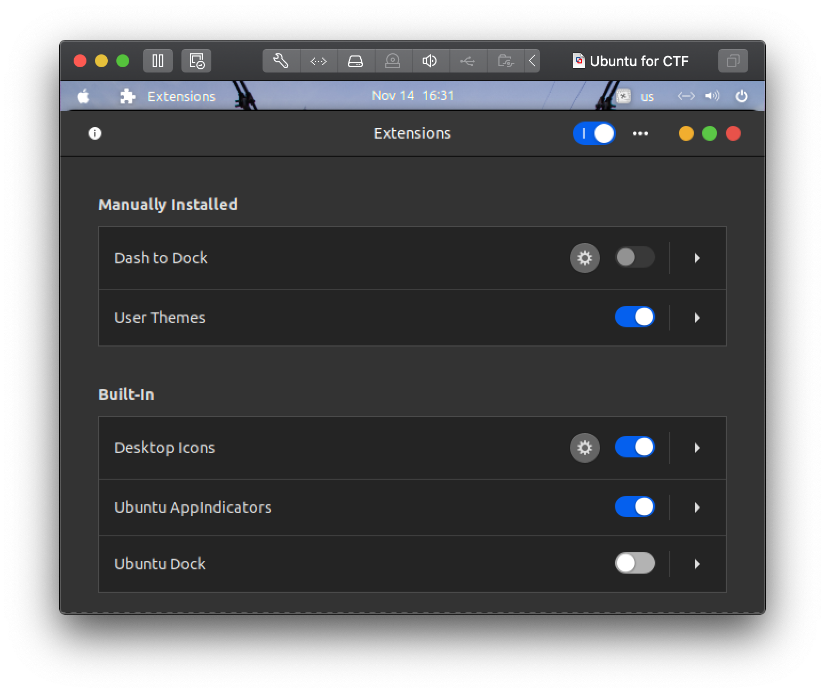Click the hard disk drive icon

(356, 61)
